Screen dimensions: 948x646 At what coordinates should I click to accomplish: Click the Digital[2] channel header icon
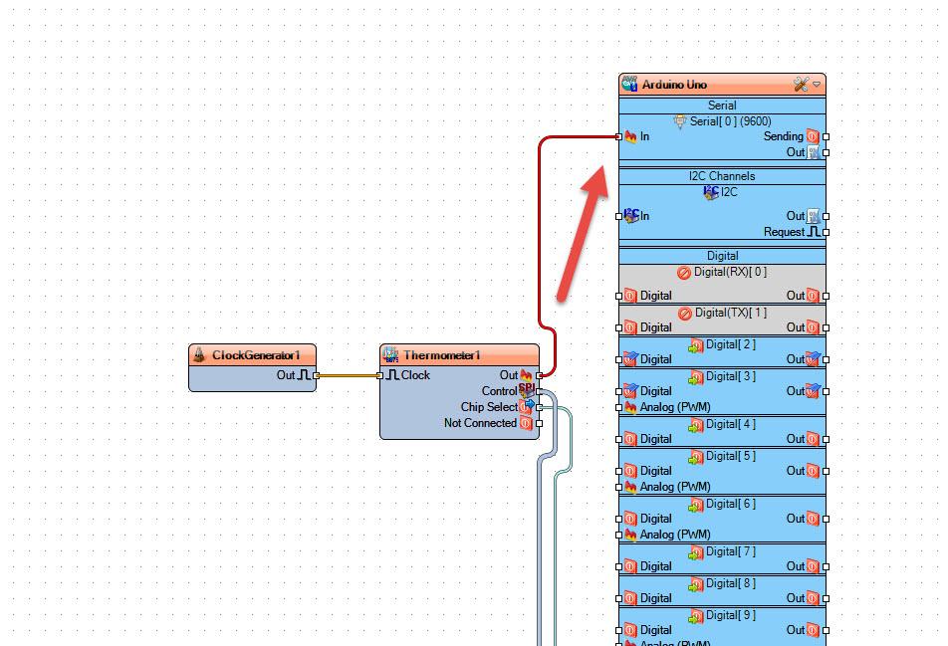pyautogui.click(x=696, y=345)
